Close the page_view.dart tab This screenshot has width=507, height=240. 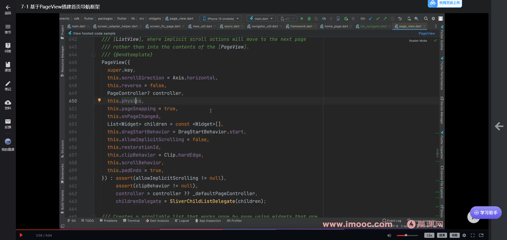tap(424, 26)
